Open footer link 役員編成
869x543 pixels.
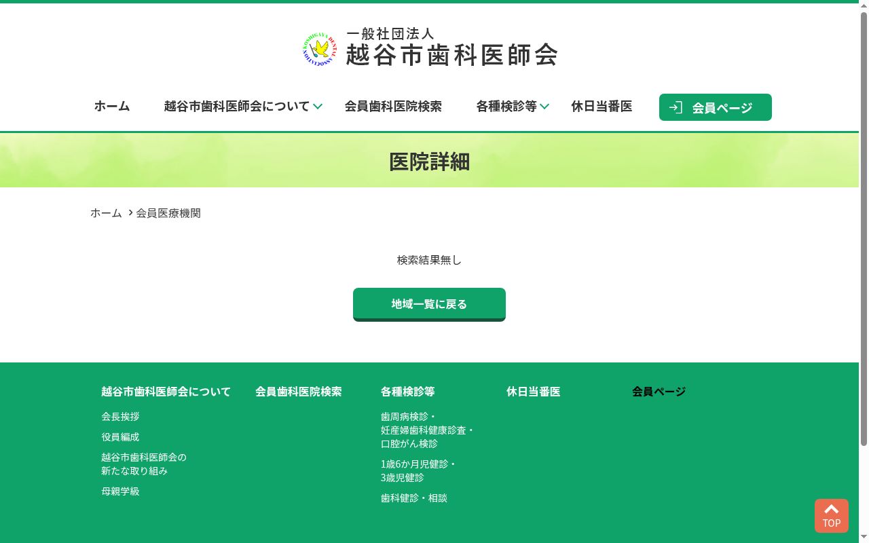(120, 437)
